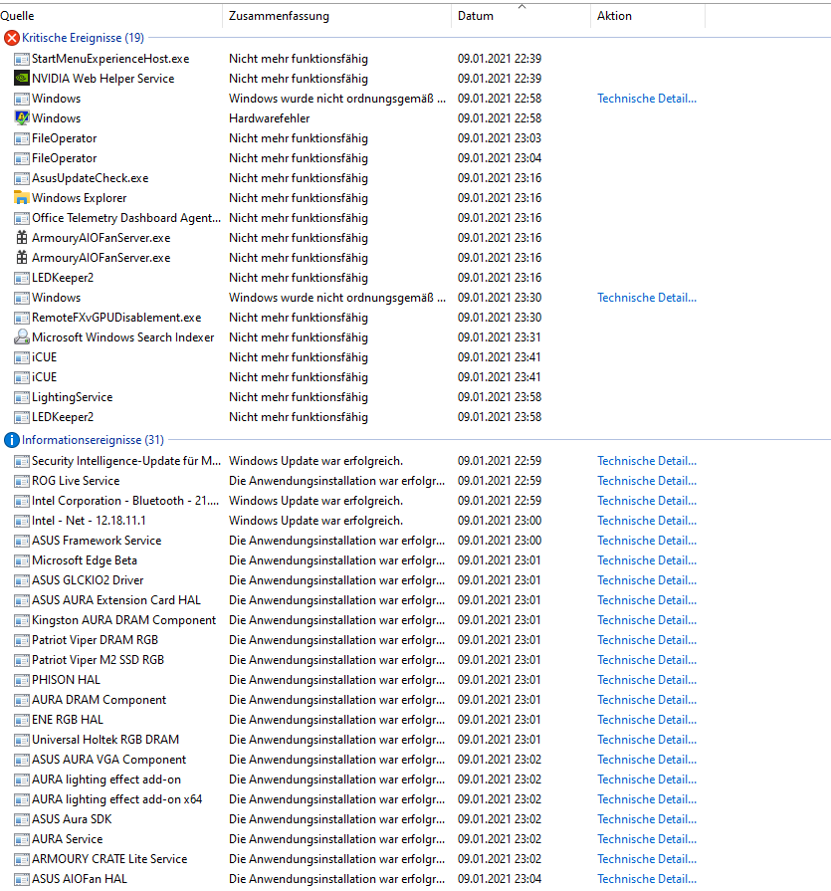Click the Microsoft Windows Search Indexer icon

[22, 336]
